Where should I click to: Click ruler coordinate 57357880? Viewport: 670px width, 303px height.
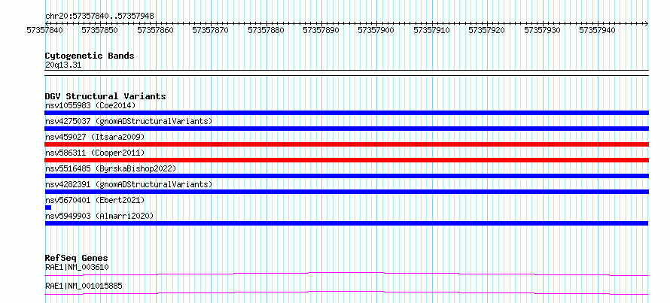click(266, 30)
